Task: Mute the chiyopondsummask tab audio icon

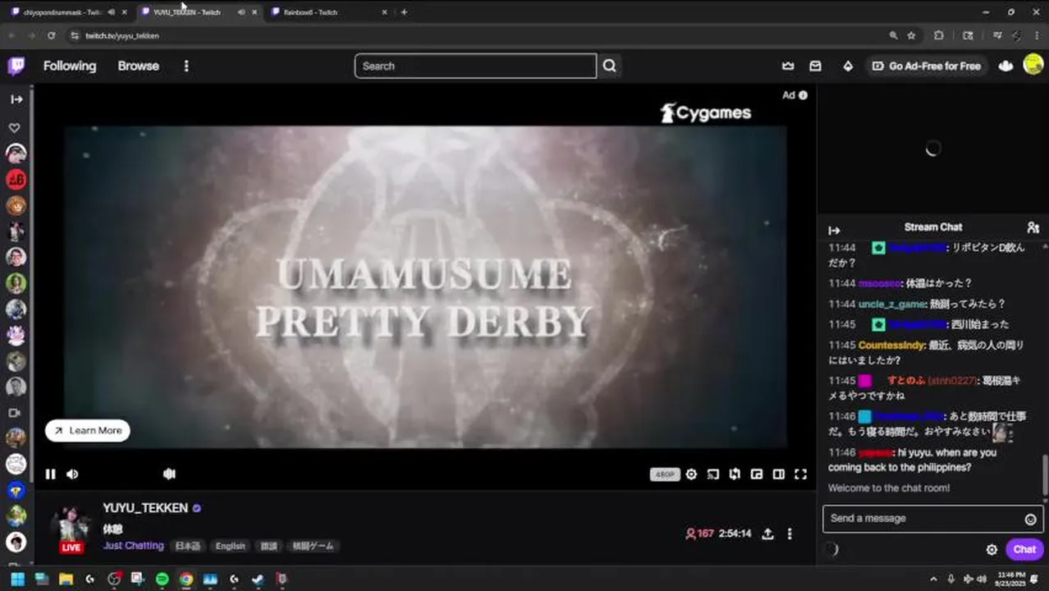Action: coord(111,12)
